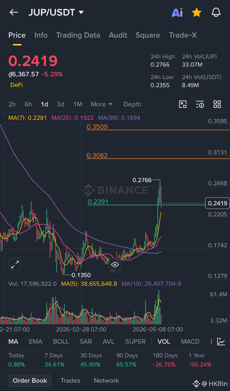Open the Square tab
This screenshot has width=230, height=391.
pos(148,35)
